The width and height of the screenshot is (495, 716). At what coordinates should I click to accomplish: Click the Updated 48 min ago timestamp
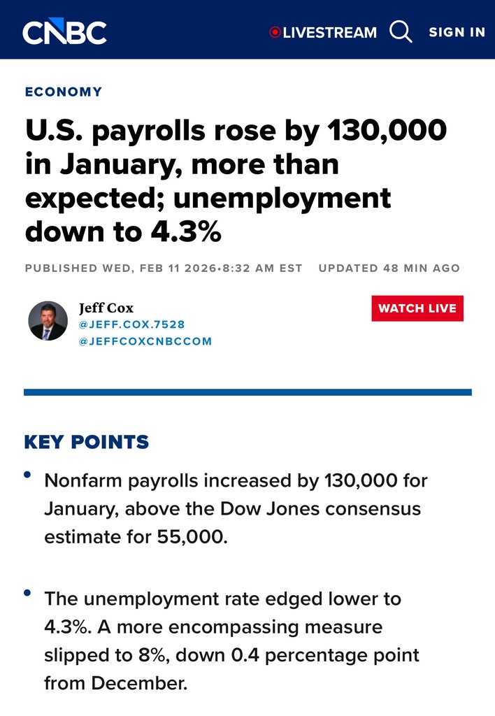(x=389, y=268)
